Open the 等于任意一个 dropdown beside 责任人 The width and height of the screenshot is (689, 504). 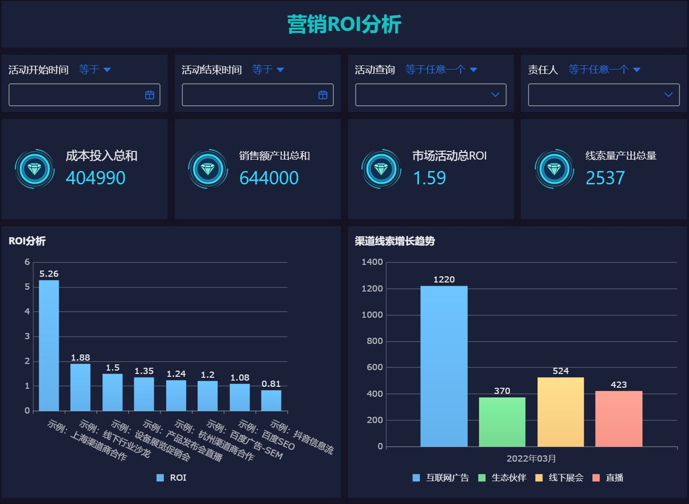point(604,70)
